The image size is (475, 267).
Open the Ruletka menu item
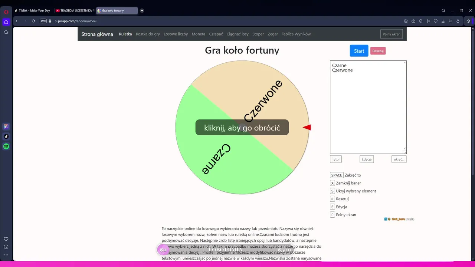[x=125, y=34]
